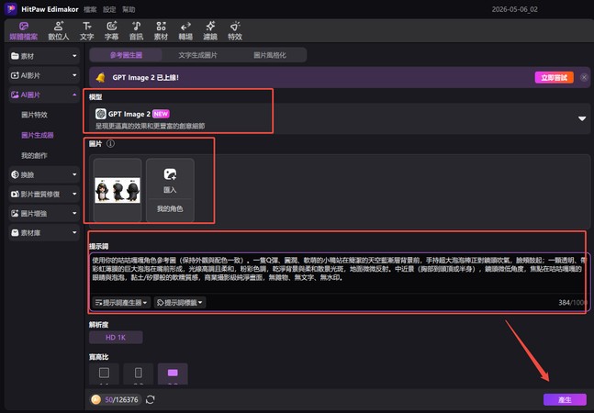Image resolution: width=594 pixels, height=413 pixels.
Task: Open the 幫助 menu
Action: pos(129,9)
